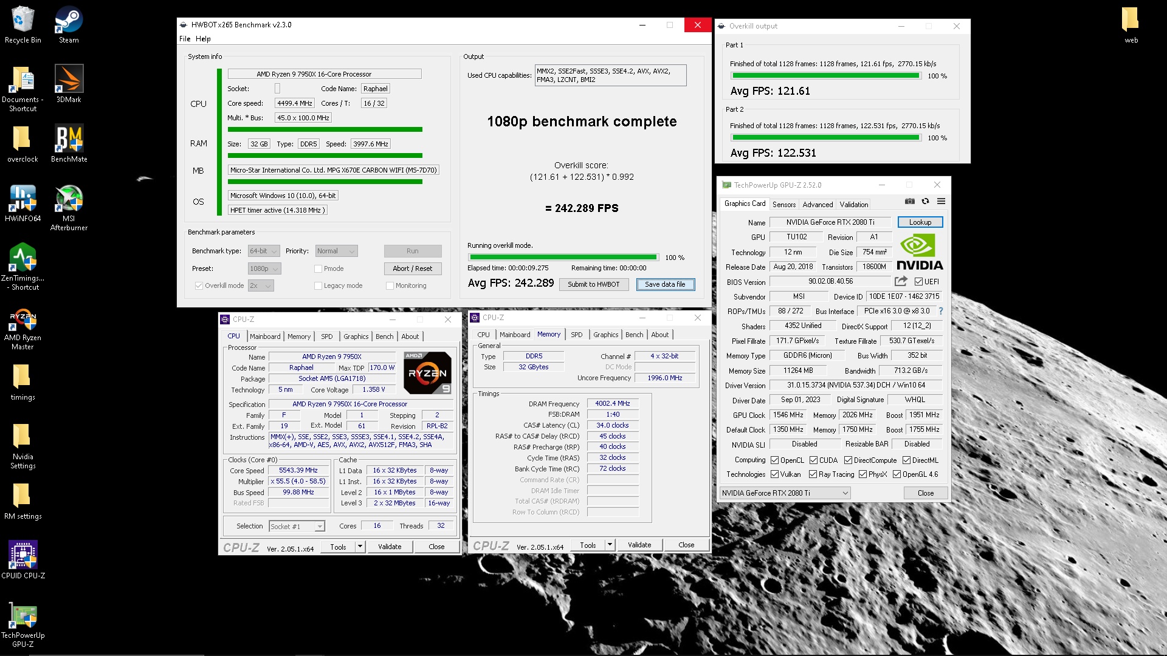Toggle the Overkill mode checkbox
1167x656 pixels.
[199, 285]
